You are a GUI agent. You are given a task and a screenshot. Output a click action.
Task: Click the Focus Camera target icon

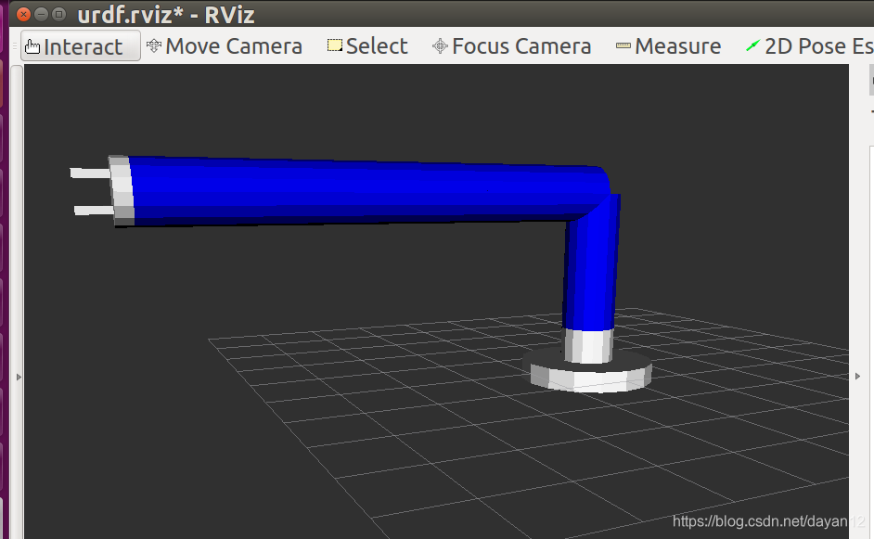click(440, 45)
